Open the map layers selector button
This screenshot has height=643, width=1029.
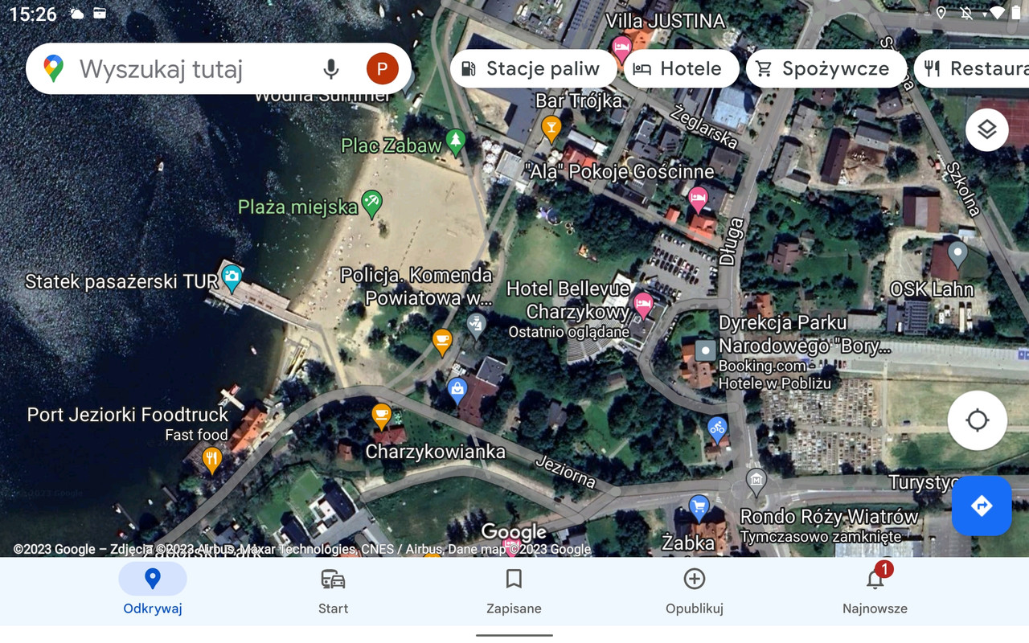click(986, 129)
